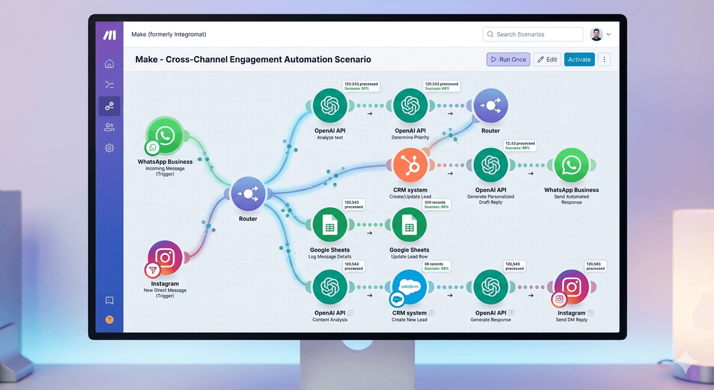This screenshot has height=390, width=714.
Task: Open the Scenarios section in sidebar
Action: click(x=109, y=106)
